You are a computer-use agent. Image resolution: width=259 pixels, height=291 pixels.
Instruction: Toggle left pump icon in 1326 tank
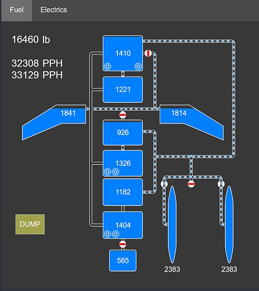tap(107, 172)
